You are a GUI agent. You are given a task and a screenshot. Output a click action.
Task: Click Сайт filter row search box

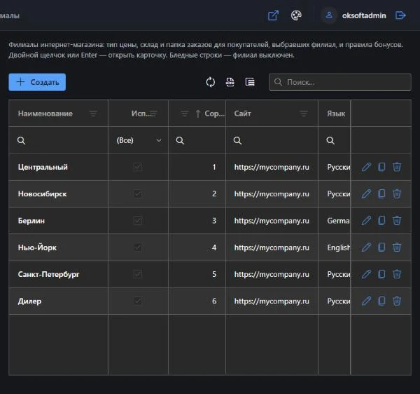coord(272,140)
